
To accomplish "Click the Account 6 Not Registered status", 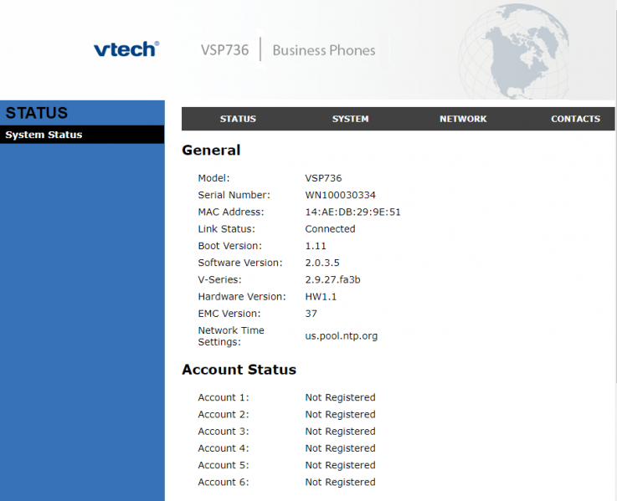I will [x=341, y=482].
